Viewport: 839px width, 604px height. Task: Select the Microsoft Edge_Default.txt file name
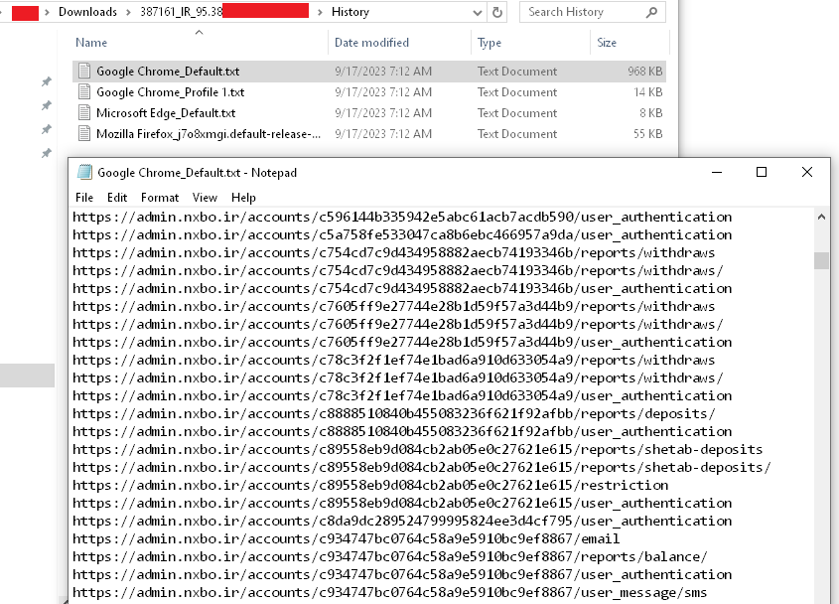[x=166, y=113]
